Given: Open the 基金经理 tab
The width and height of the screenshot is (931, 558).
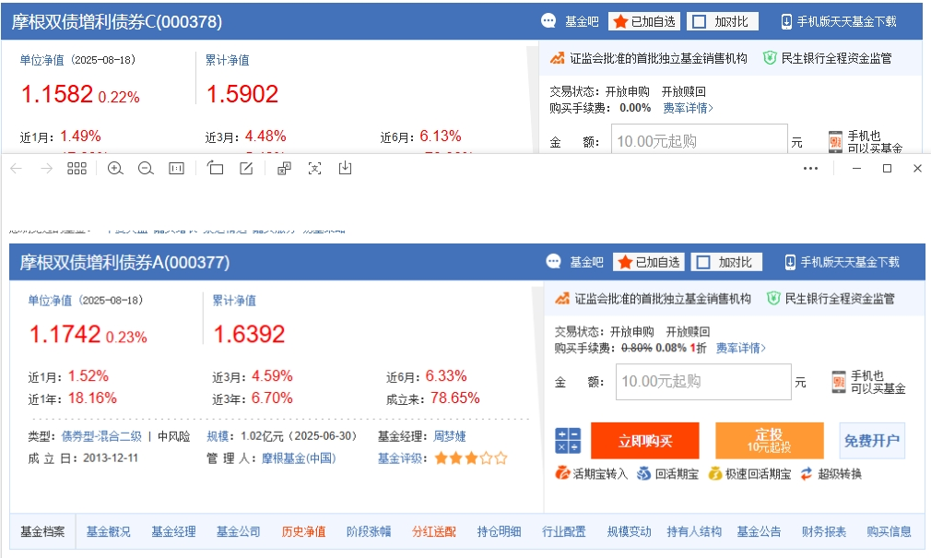Looking at the screenshot, I should click(173, 531).
